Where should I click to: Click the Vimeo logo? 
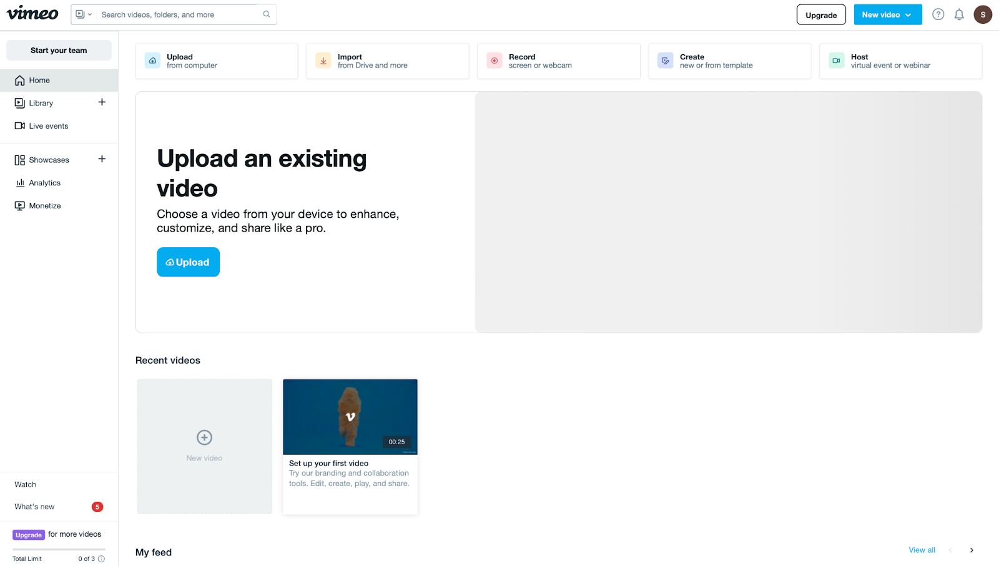(32, 13)
